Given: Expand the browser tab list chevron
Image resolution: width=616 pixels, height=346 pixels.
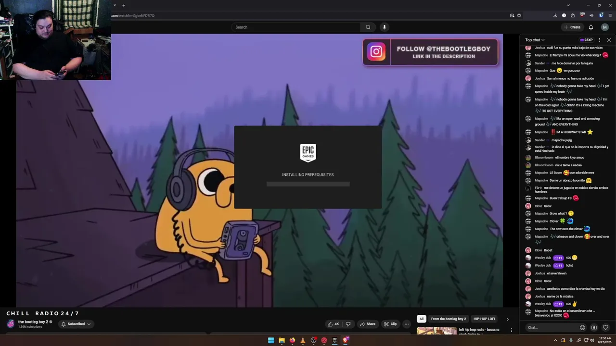Looking at the screenshot, I should pyautogui.click(x=568, y=5).
